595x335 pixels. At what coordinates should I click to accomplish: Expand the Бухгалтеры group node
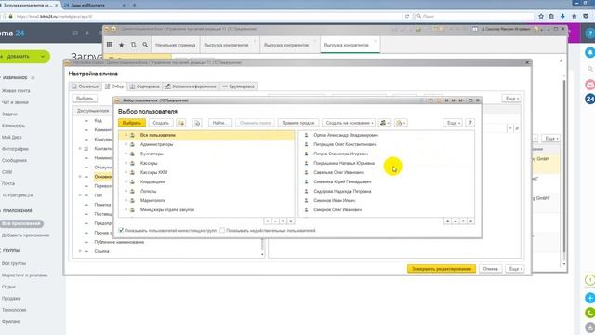coord(126,154)
